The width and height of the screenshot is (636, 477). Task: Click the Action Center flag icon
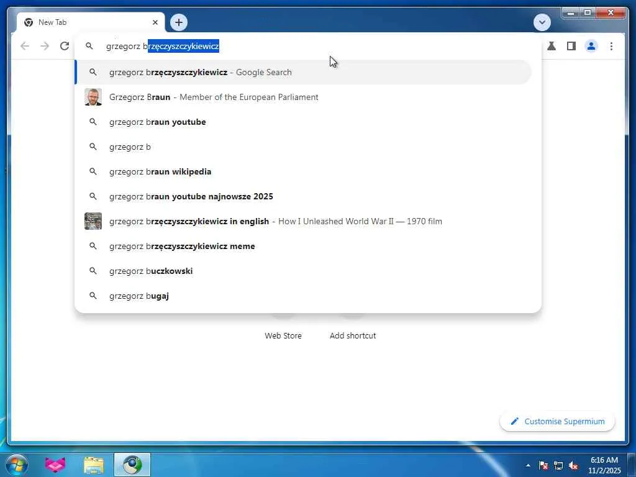pyautogui.click(x=543, y=465)
